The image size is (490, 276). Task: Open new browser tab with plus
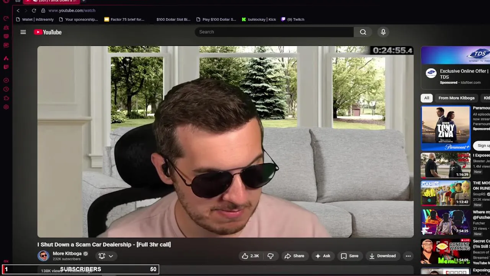coord(83,1)
